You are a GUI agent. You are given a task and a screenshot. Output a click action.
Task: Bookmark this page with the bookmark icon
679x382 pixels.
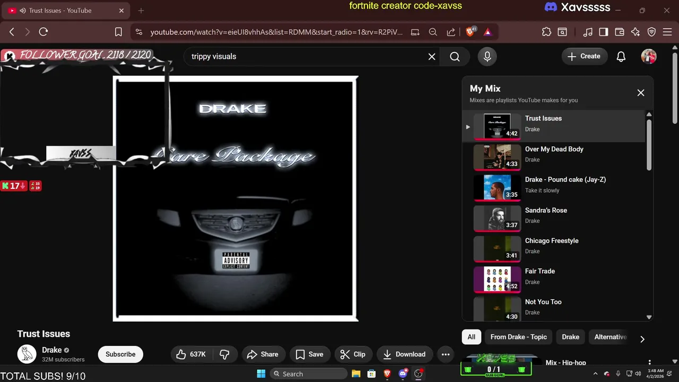118,32
